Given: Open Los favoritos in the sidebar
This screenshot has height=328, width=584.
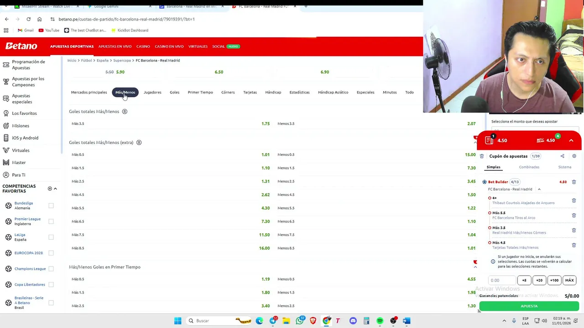Looking at the screenshot, I should pyautogui.click(x=24, y=113).
